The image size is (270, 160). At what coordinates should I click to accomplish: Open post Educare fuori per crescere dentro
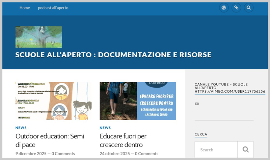click(123, 140)
